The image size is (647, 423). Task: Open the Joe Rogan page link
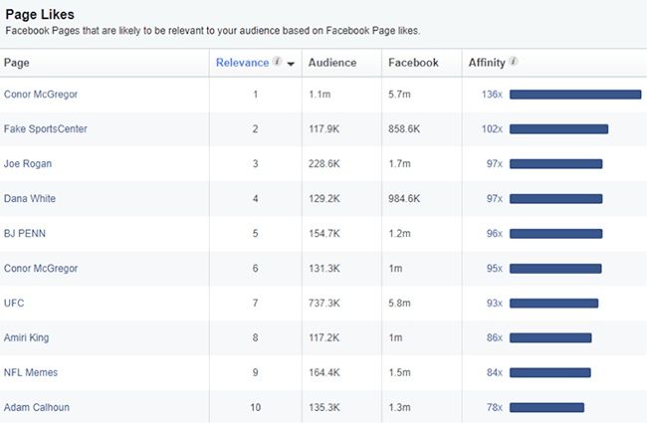click(x=28, y=164)
